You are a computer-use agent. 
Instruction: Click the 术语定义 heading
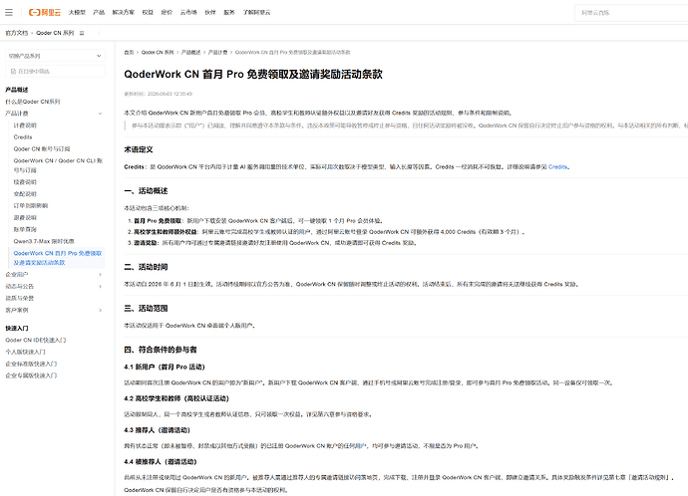139,149
